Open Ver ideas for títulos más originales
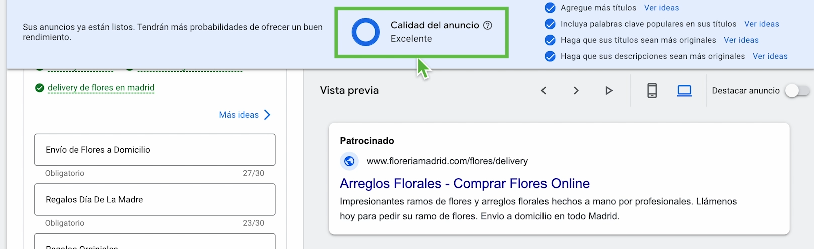The height and width of the screenshot is (249, 814). [x=741, y=40]
